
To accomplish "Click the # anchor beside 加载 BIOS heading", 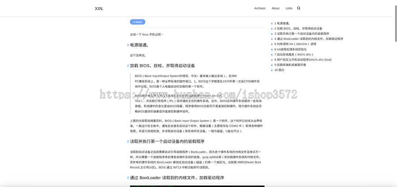I will click(128, 66).
